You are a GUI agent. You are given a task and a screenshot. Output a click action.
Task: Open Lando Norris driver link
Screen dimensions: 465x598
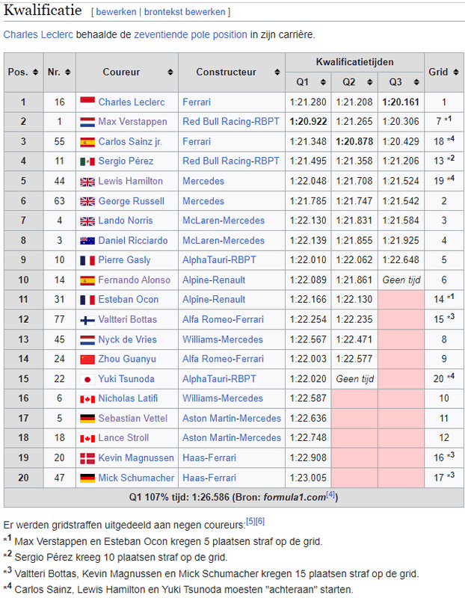[126, 221]
